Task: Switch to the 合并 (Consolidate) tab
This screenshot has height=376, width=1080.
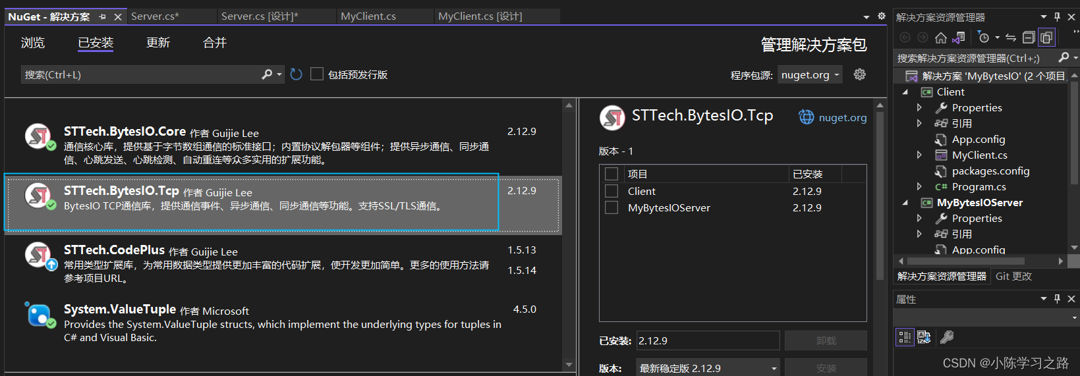Action: pos(215,43)
